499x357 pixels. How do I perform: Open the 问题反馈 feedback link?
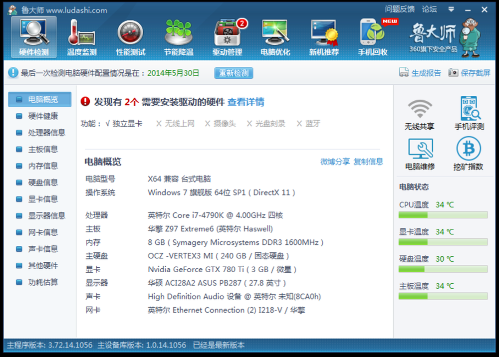[400, 9]
